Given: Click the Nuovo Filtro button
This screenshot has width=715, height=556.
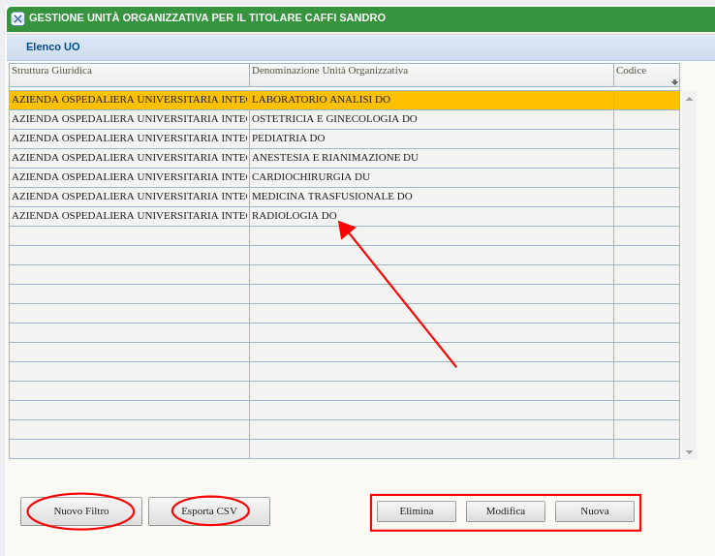Looking at the screenshot, I should [81, 510].
